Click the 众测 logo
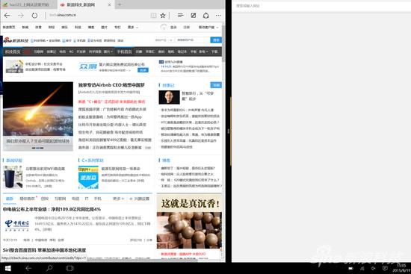The image size is (411, 274). [88, 66]
